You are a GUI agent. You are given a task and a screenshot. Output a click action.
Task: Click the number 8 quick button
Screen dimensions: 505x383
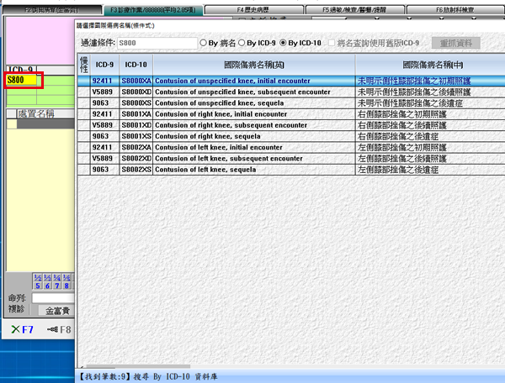point(66,286)
